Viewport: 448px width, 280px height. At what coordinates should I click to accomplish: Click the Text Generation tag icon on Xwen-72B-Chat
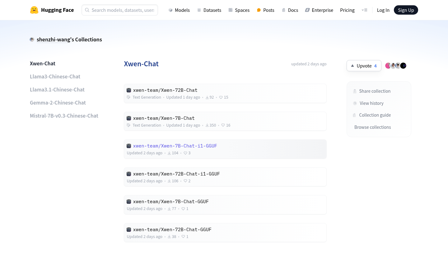coord(128,97)
